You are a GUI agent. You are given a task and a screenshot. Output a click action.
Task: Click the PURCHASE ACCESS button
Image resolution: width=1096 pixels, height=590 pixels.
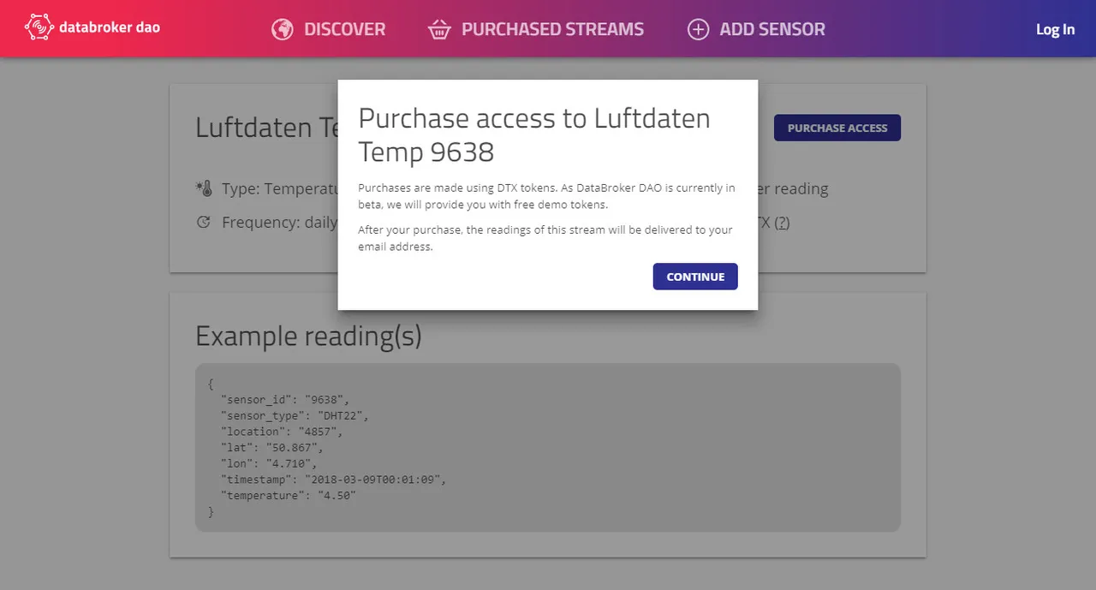(x=837, y=128)
